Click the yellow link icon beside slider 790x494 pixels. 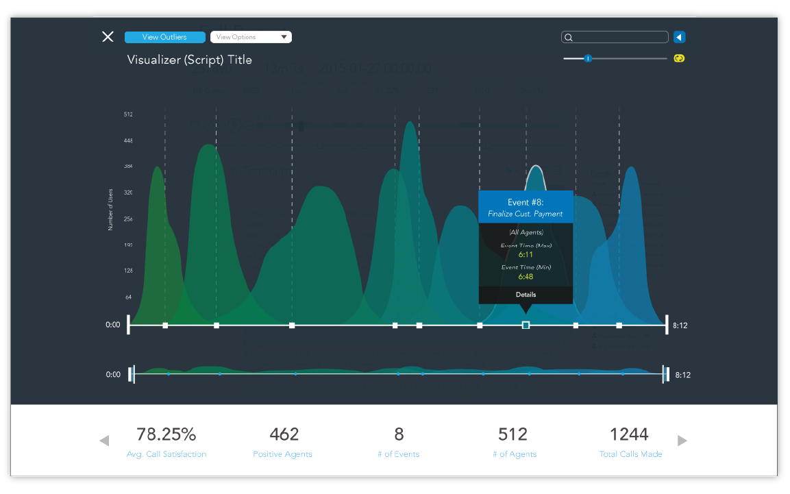679,59
